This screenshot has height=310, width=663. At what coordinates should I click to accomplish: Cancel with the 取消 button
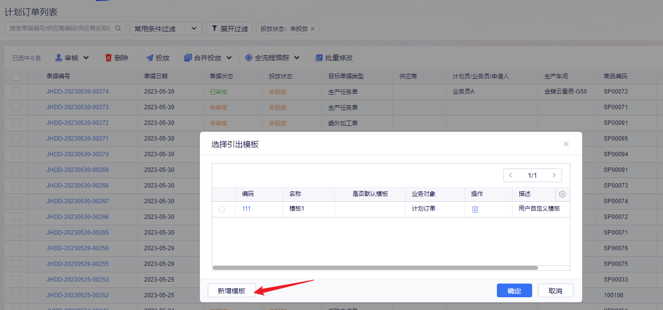click(x=555, y=290)
